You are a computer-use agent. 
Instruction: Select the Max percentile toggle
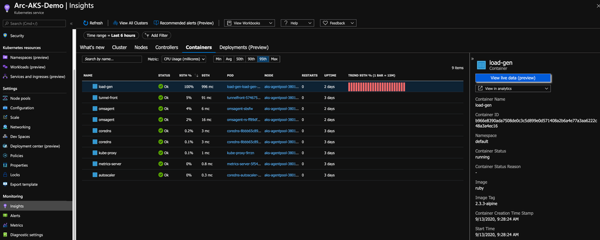[x=274, y=59]
